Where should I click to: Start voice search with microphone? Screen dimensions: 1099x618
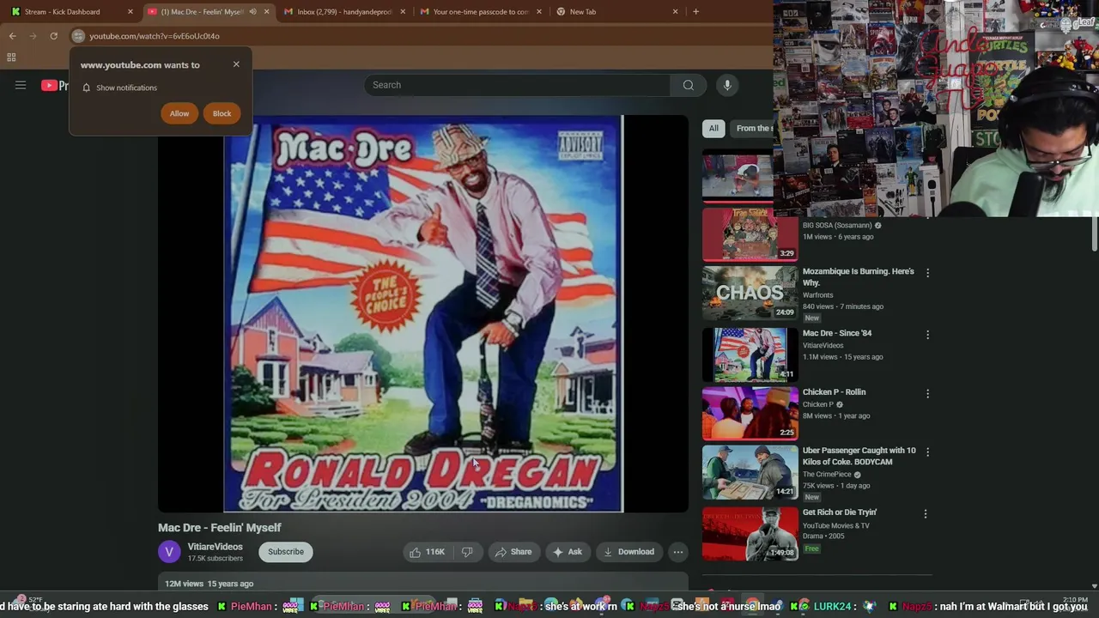point(727,85)
